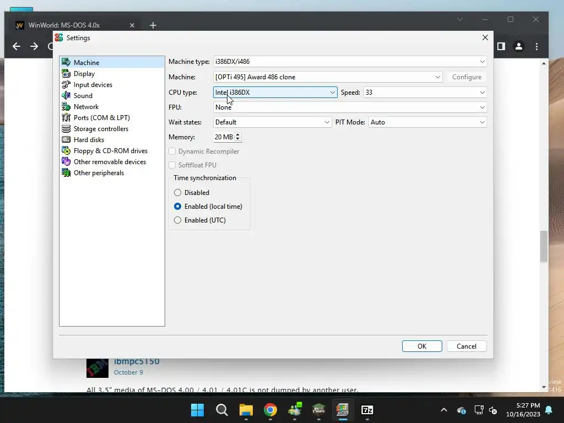Switch to Chrome in taskbar
This screenshot has width=564, height=423.
(270, 410)
